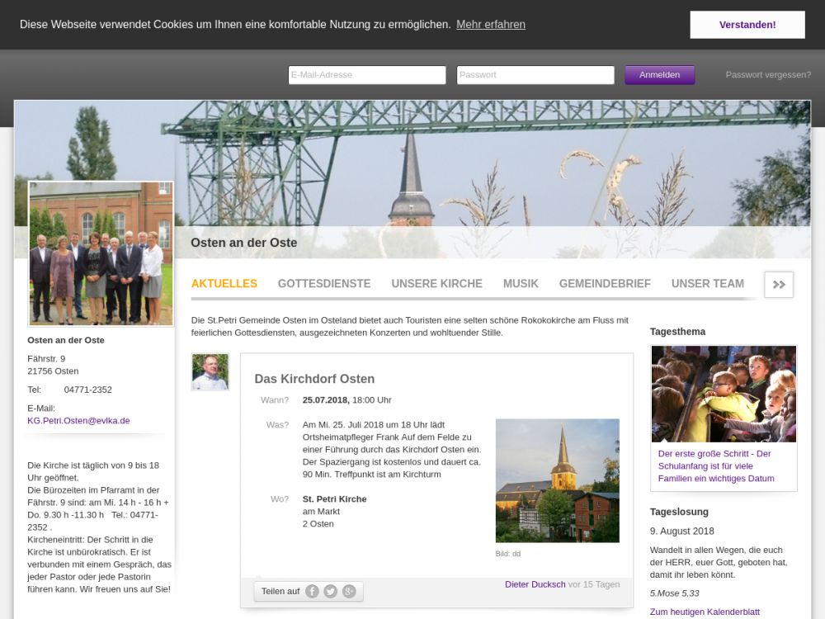Click the Anmelden login button
Image resolution: width=825 pixels, height=619 pixels.
tap(659, 75)
